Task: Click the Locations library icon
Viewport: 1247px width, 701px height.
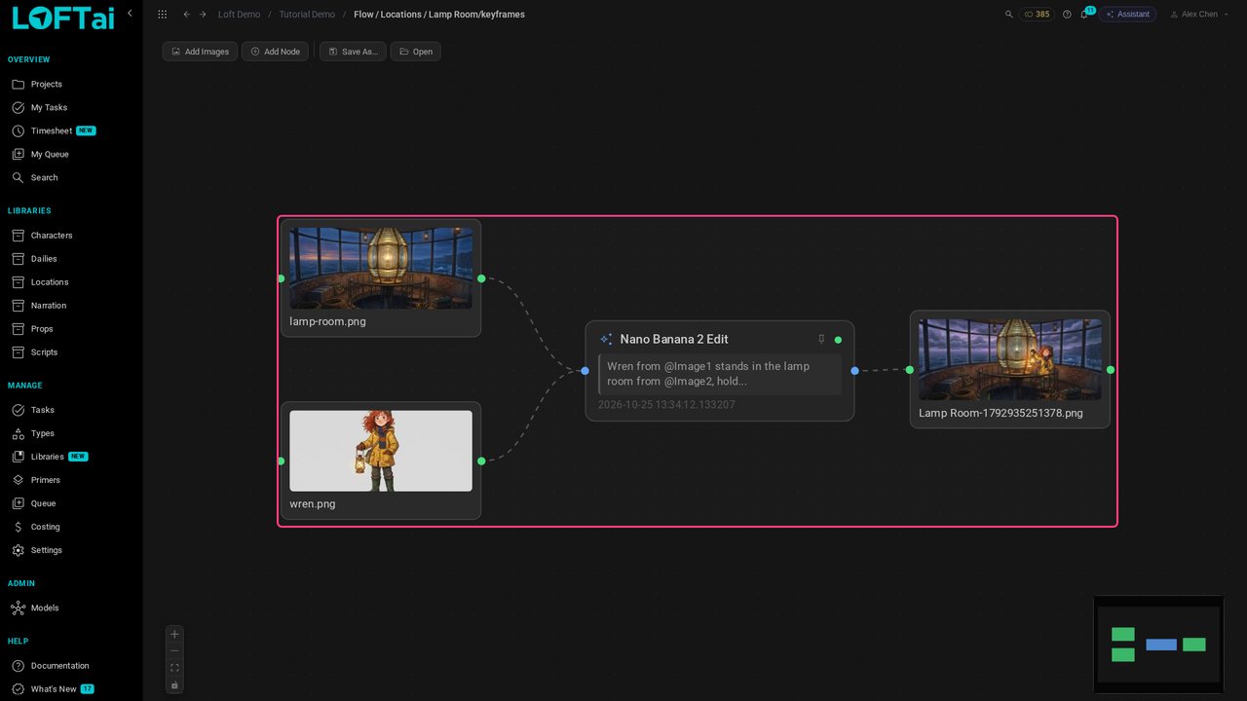Action: point(18,282)
